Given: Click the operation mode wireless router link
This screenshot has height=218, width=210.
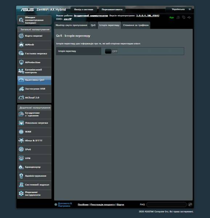Looking at the screenshot, I should 91,16.
